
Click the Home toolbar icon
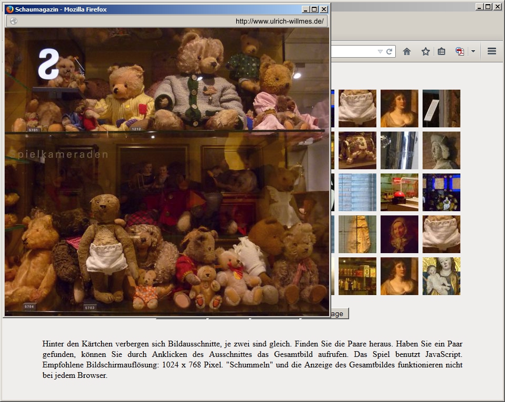point(406,51)
